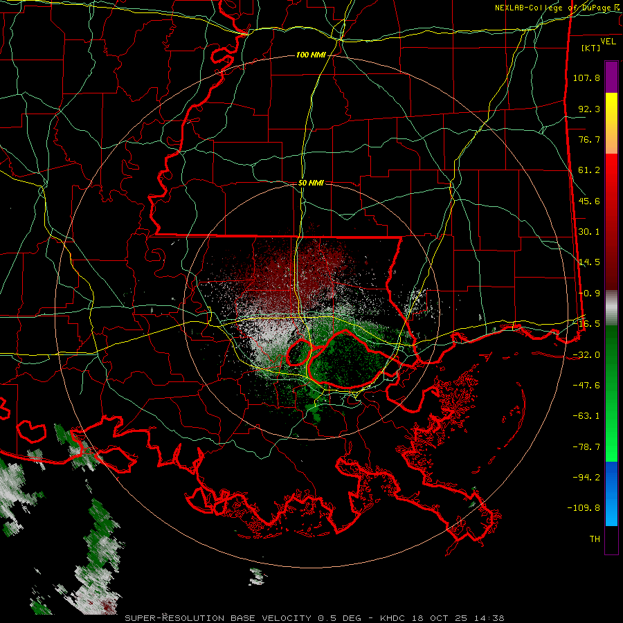Click the -47.6 velocity scale value
623x623 pixels.
point(586,386)
